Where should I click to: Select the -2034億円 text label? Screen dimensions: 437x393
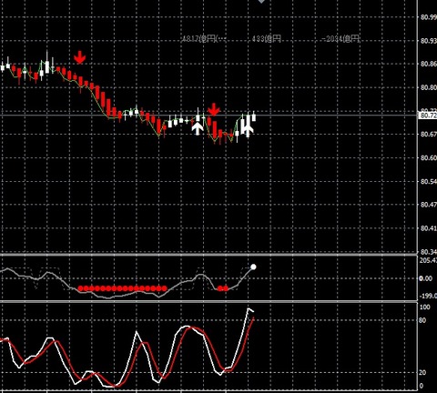tap(340, 39)
